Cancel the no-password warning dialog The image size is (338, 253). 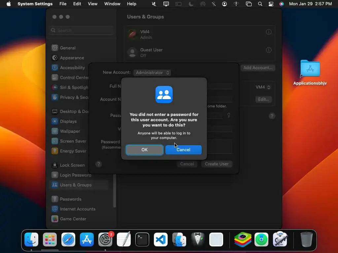point(184,150)
